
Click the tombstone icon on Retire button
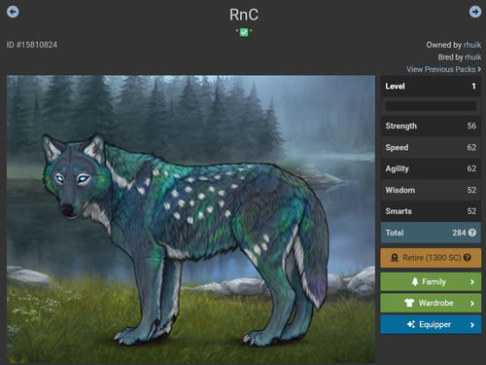tap(395, 258)
